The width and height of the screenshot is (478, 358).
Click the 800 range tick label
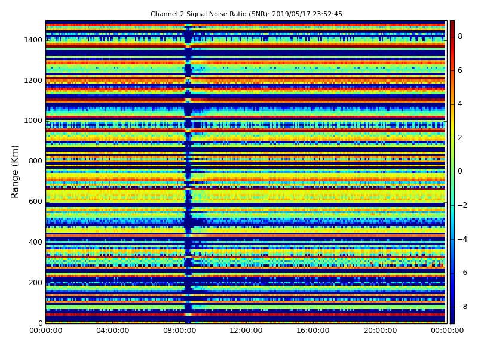(35, 161)
